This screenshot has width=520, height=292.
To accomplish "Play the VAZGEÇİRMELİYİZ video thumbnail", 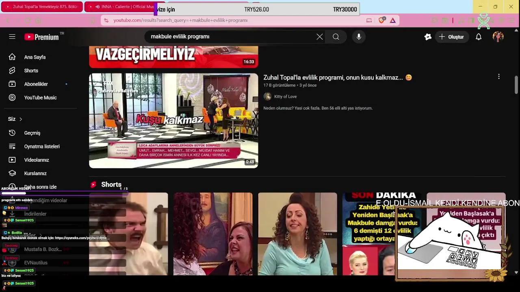I will click(x=173, y=57).
